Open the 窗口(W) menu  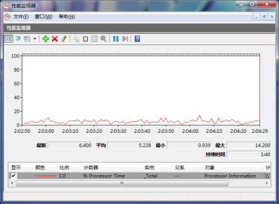(x=44, y=17)
